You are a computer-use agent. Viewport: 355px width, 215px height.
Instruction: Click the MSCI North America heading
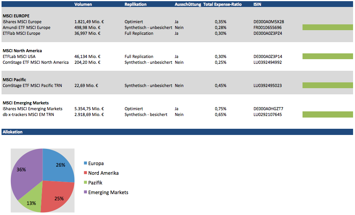pyautogui.click(x=22, y=51)
